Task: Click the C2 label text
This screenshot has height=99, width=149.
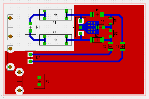Action: point(105,47)
